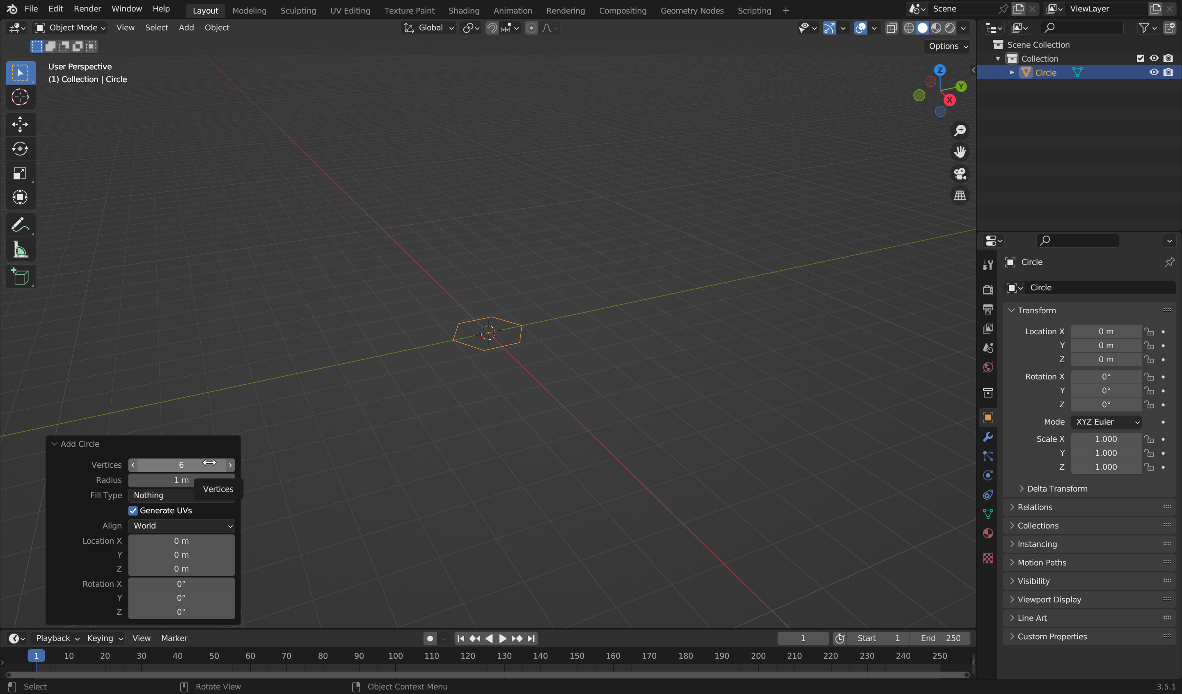Viewport: 1182px width, 694px height.
Task: Switch viewport to wireframe shading mode
Action: (909, 28)
